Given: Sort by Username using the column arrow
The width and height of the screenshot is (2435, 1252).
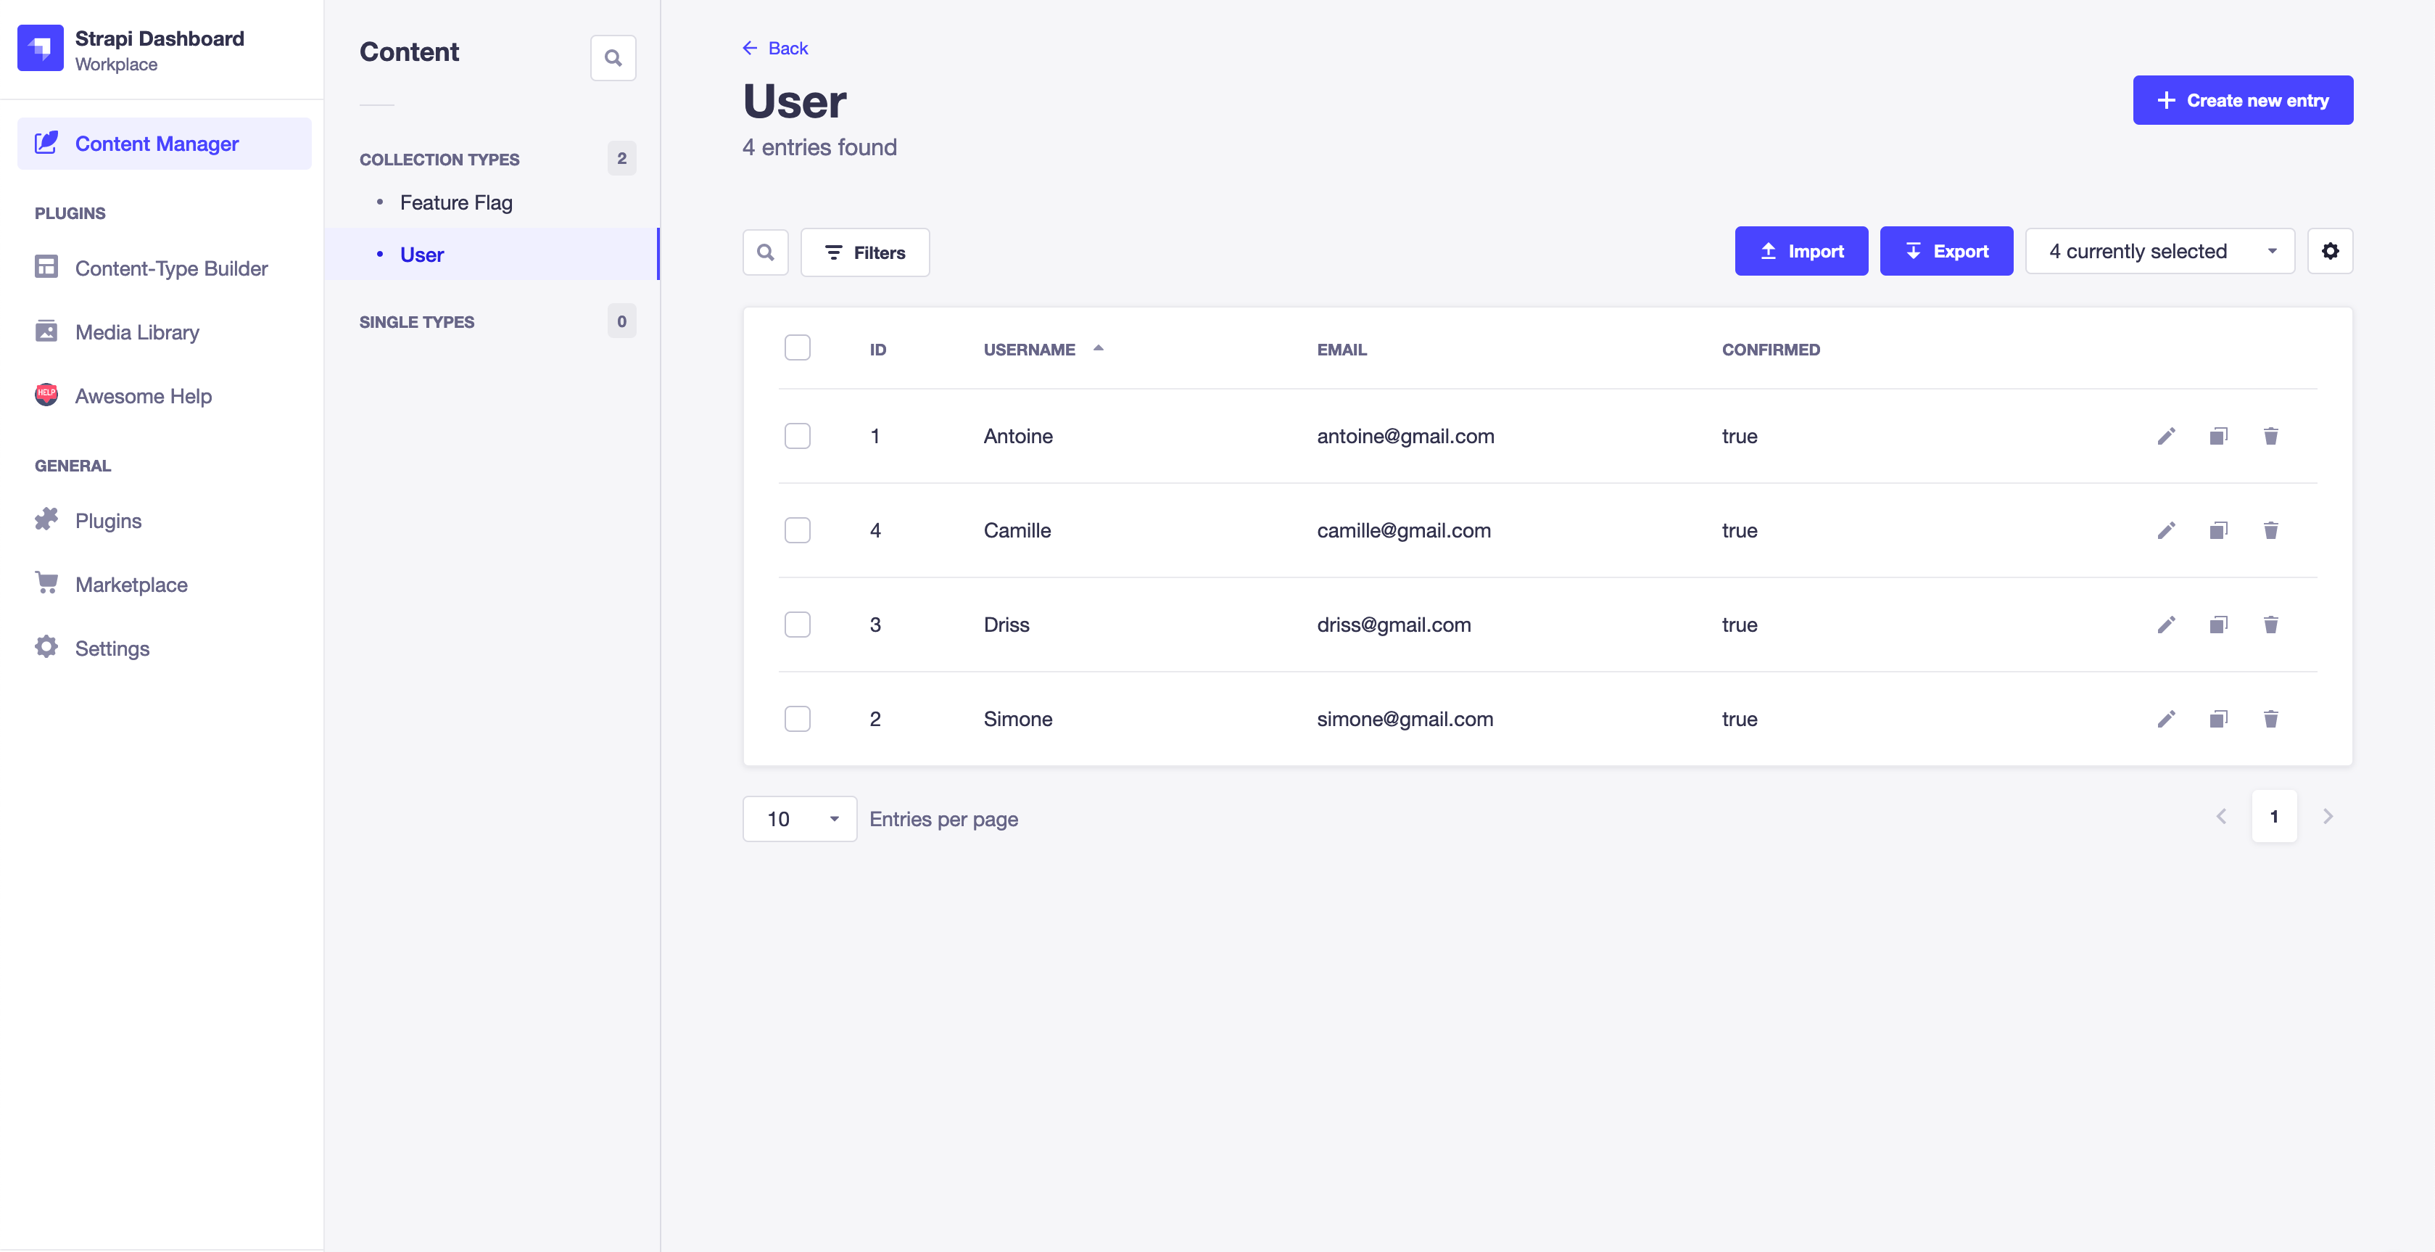Looking at the screenshot, I should click(1099, 348).
